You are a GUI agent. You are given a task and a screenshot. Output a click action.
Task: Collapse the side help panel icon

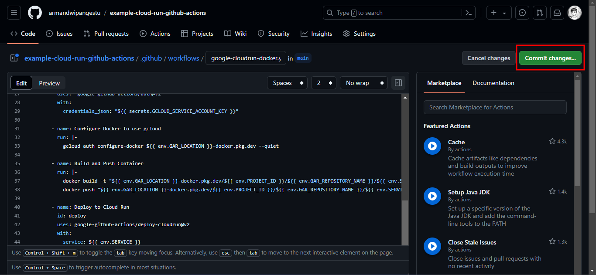click(x=398, y=83)
